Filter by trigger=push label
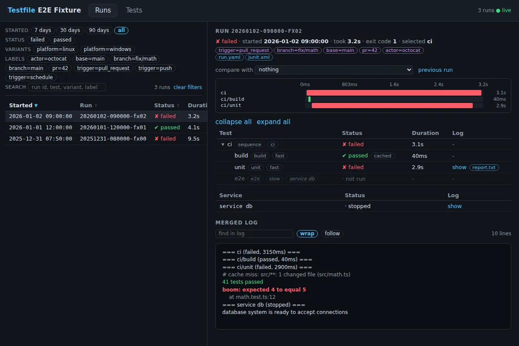This screenshot has height=346, width=519. pos(155,68)
